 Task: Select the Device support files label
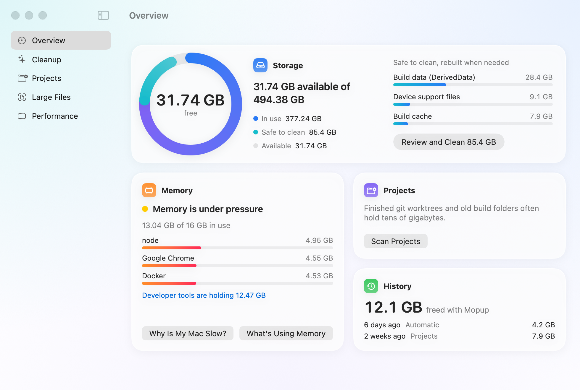(426, 97)
